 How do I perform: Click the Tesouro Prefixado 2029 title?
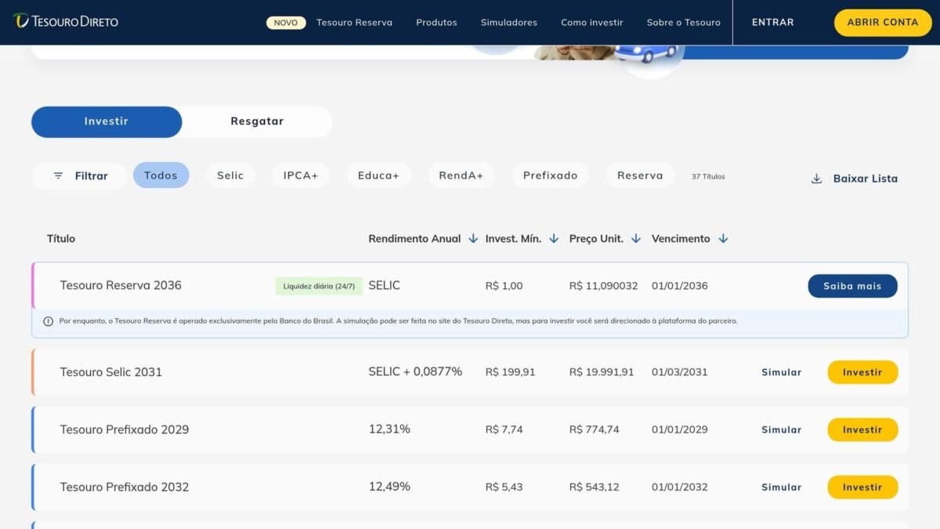[x=125, y=429]
